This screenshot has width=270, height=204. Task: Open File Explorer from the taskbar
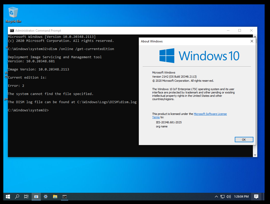pos(55,197)
